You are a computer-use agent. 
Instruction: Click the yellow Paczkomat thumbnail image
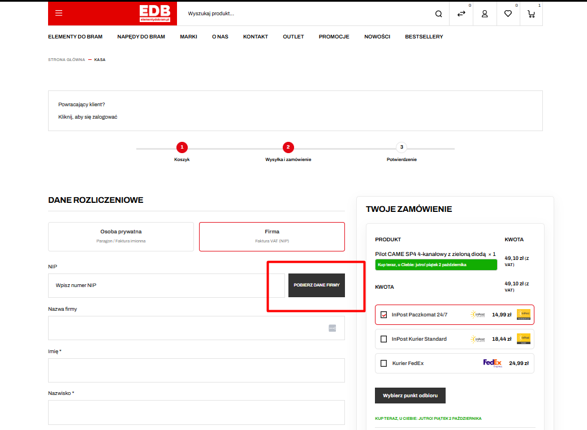point(523,315)
